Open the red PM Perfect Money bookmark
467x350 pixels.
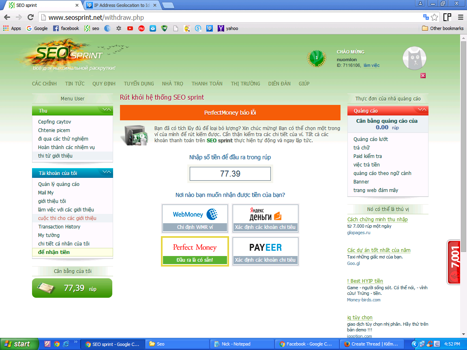point(141,28)
